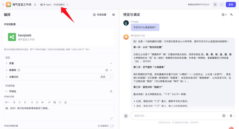239x129 pixels.
Task: Open the 单Agent mode dropdown
Action: point(54,5)
